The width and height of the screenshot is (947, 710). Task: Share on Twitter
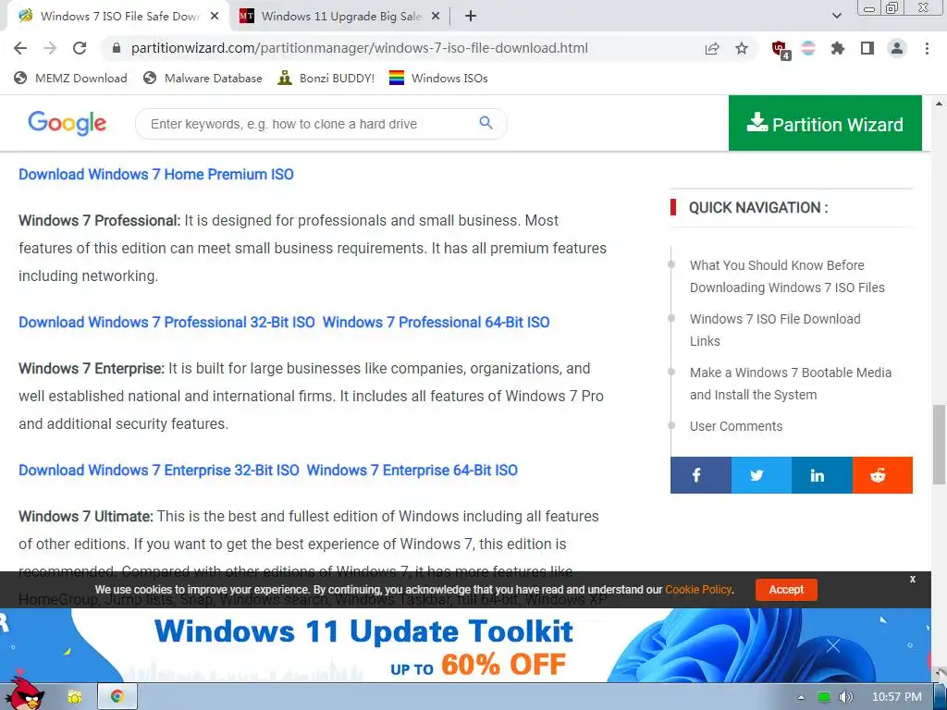tap(761, 475)
